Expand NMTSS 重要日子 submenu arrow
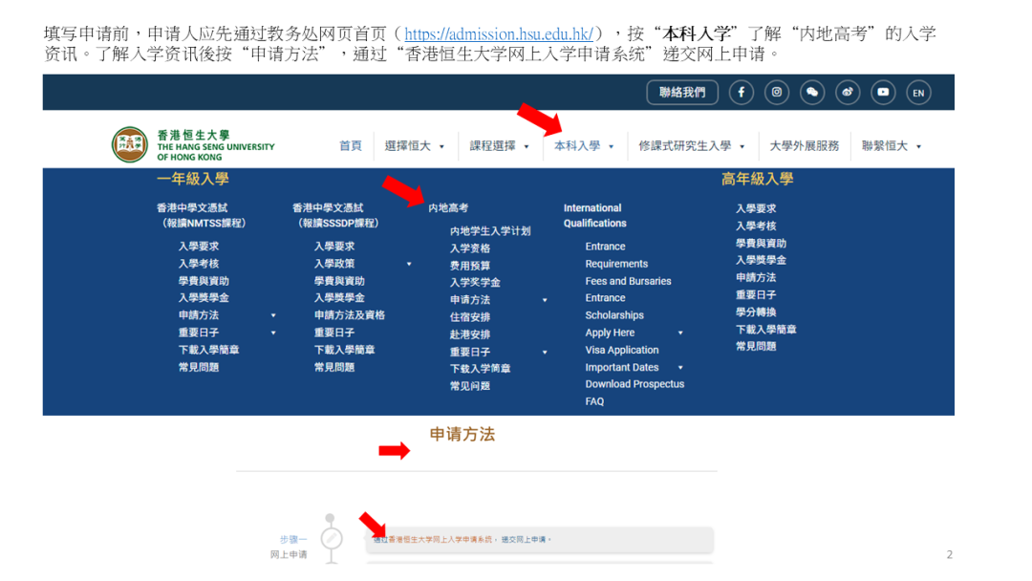This screenshot has width=1032, height=581. [273, 333]
